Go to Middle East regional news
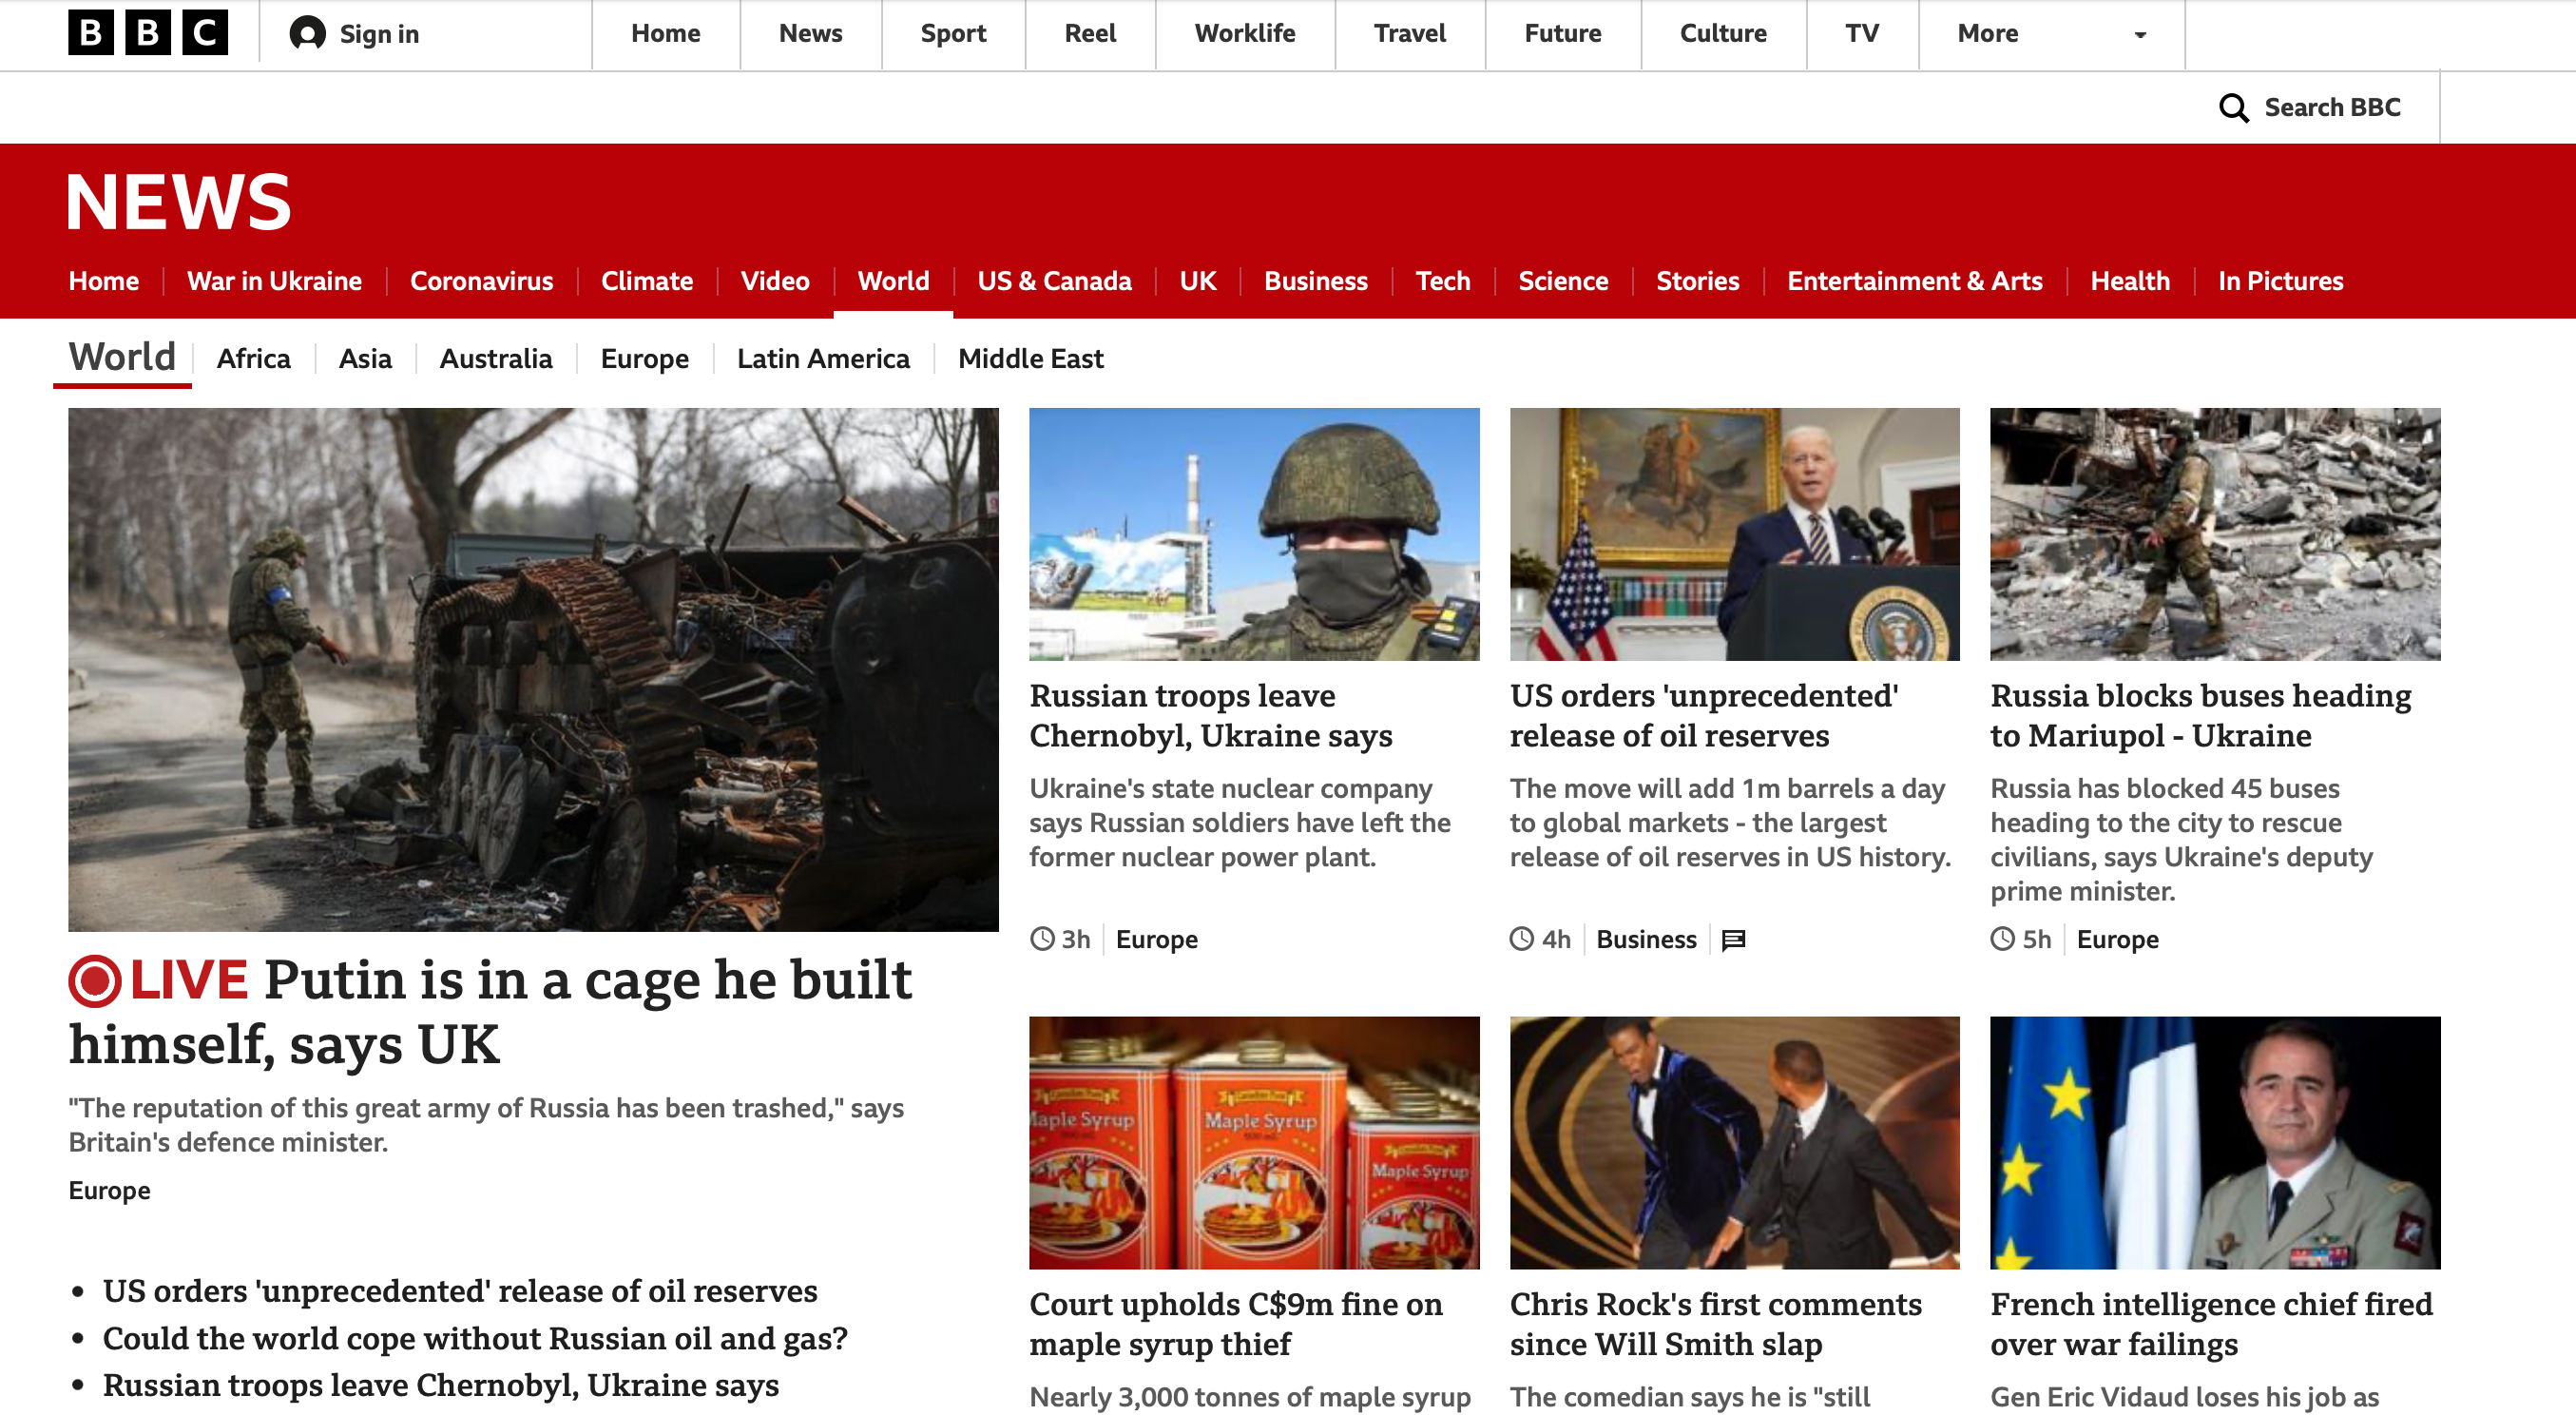This screenshot has height=1415, width=2576. (x=1030, y=359)
